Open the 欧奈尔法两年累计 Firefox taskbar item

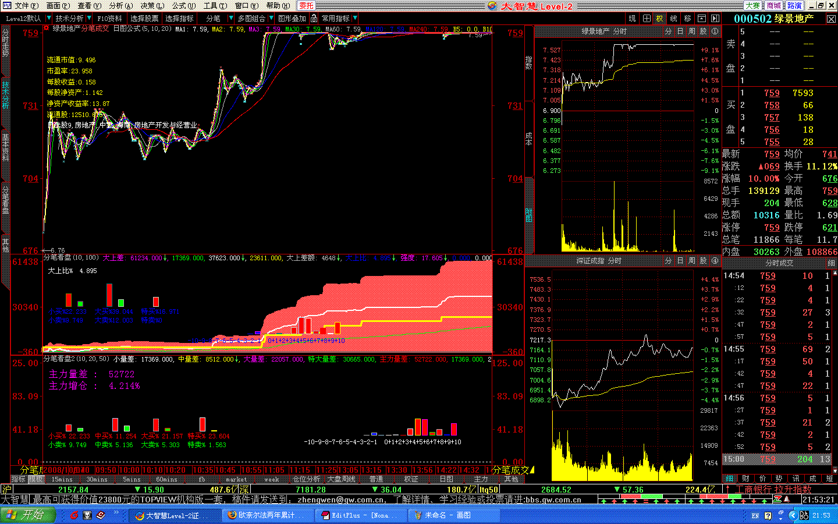(x=268, y=515)
